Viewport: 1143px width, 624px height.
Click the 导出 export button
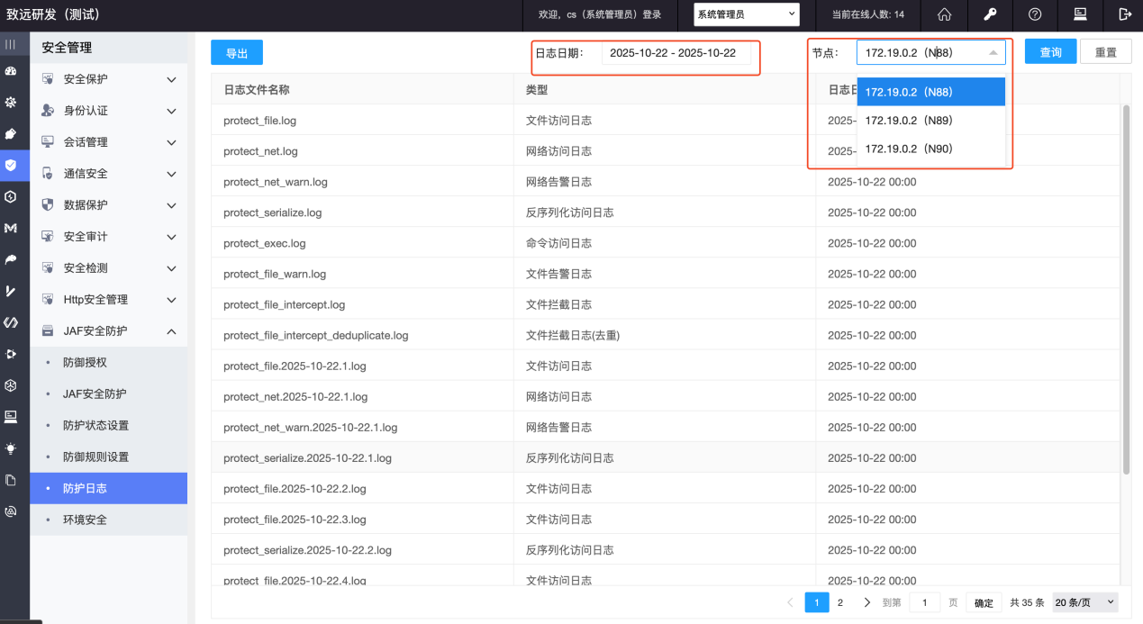coord(237,53)
